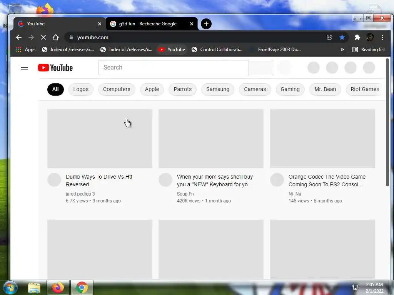Open the YouTube hamburger guide menu
Screen dimensions: 394x295
point(24,68)
